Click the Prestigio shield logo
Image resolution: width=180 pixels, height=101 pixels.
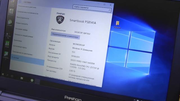point(60,20)
